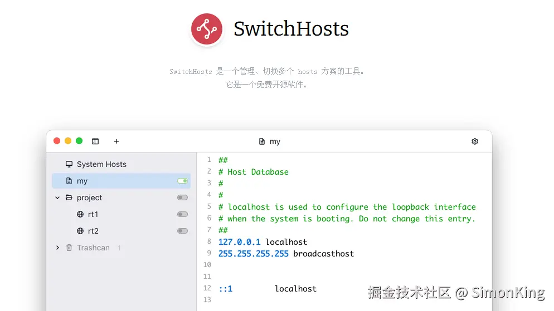Click 'localhost' on line 8
This screenshot has height=311, width=554.
[x=286, y=242]
